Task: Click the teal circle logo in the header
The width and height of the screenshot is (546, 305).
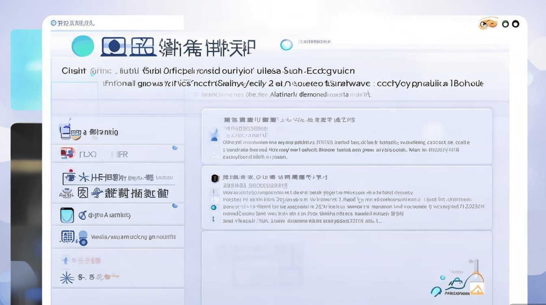Action: [x=83, y=46]
